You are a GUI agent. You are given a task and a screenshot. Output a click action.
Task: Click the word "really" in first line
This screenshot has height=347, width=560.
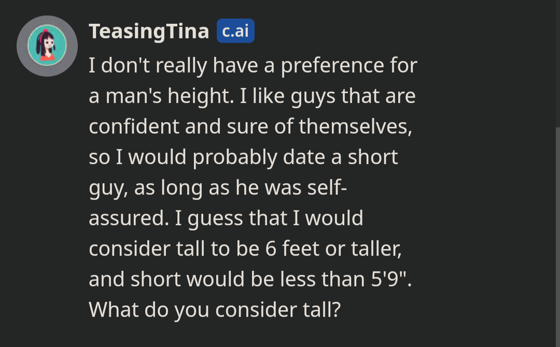coord(181,66)
